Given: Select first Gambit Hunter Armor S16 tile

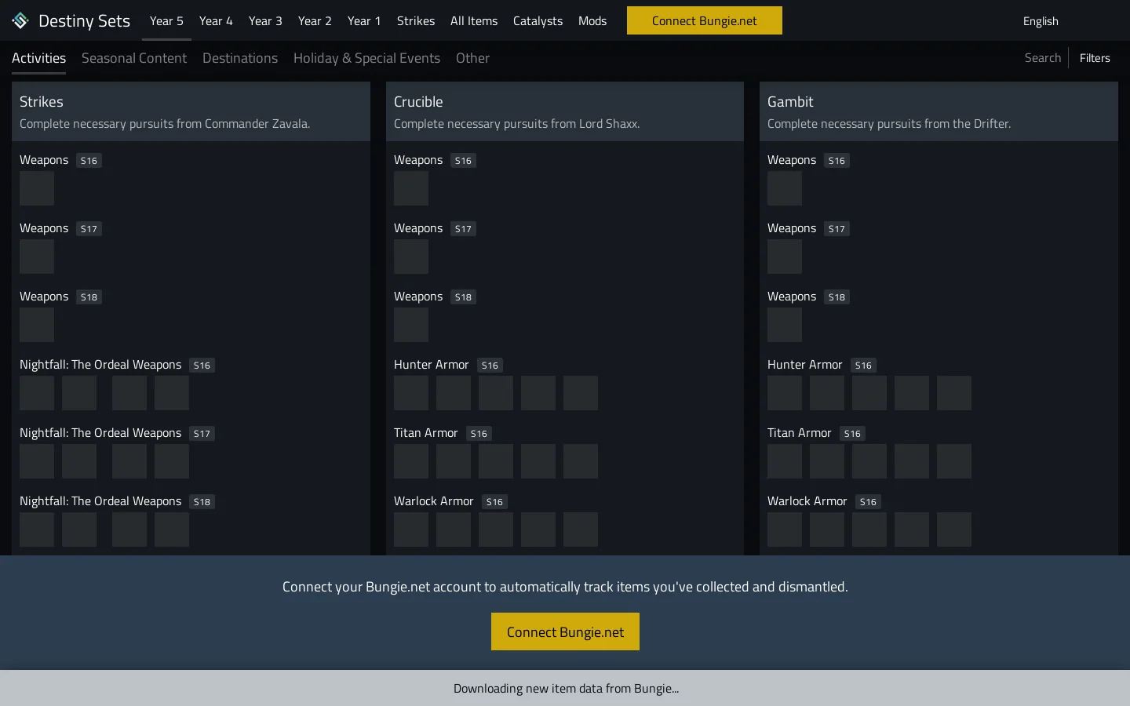Looking at the screenshot, I should click(785, 393).
